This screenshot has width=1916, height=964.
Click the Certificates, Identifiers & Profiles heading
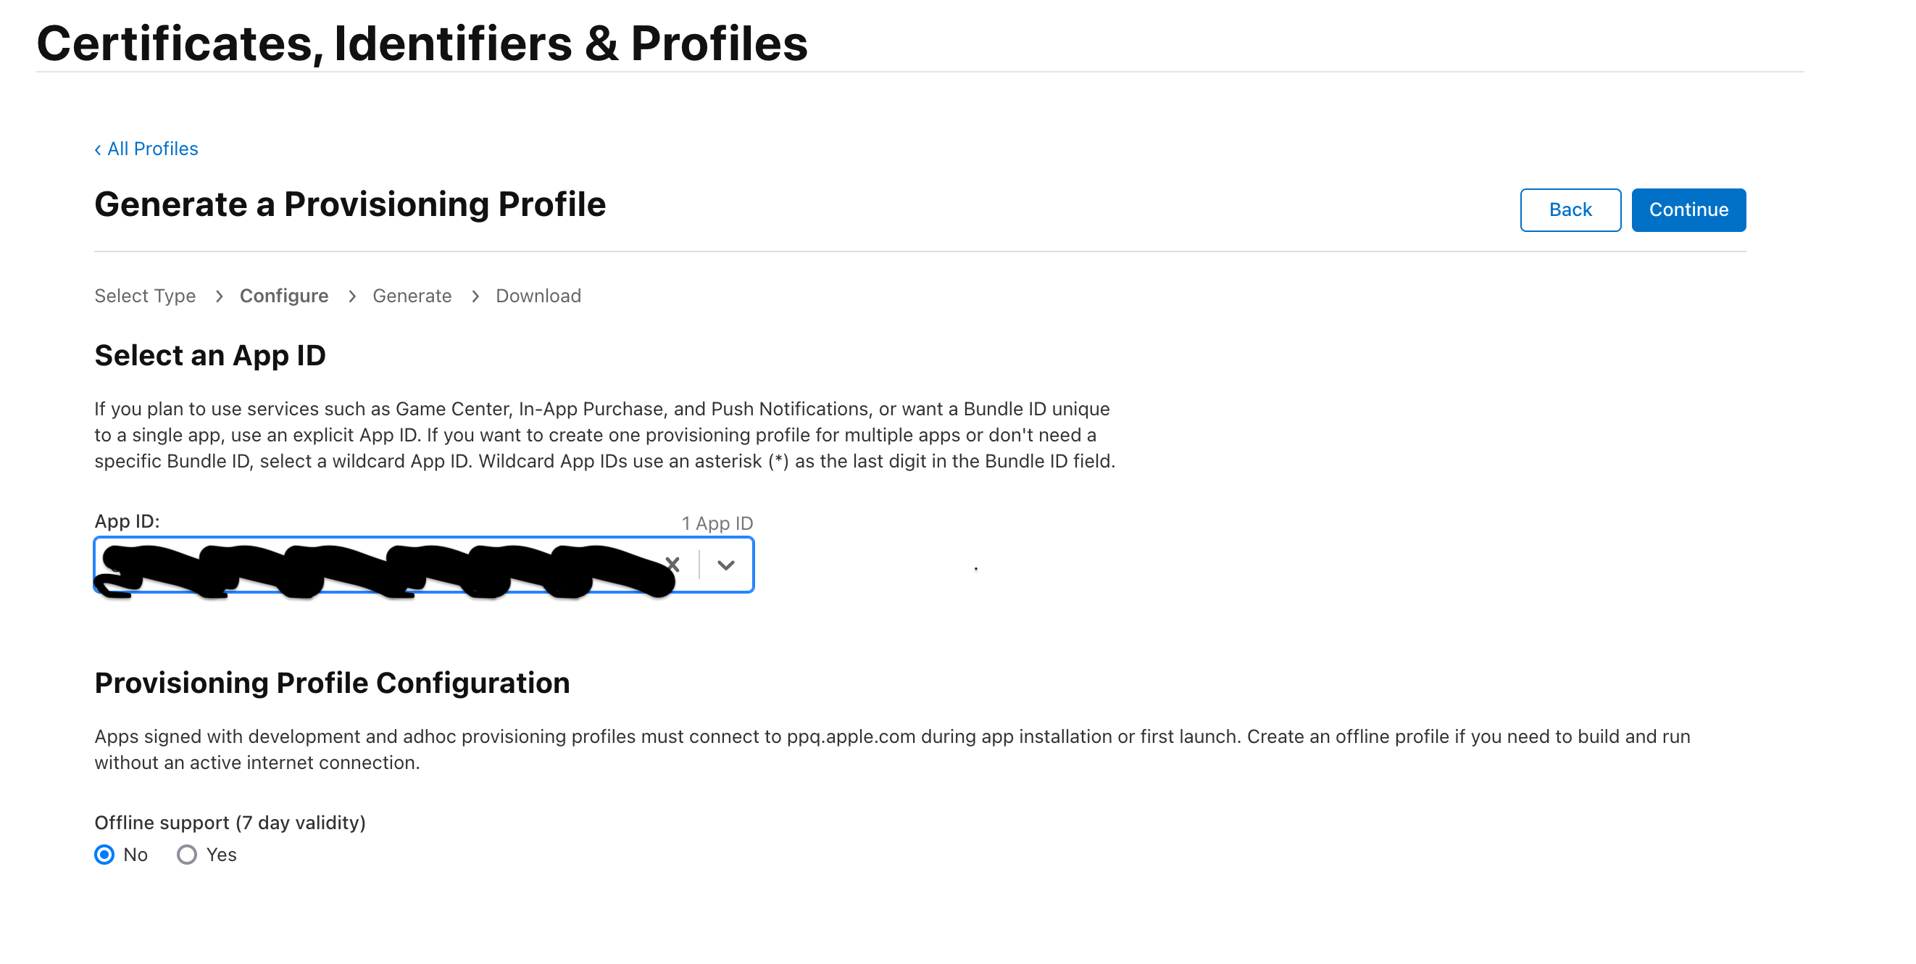(x=422, y=43)
